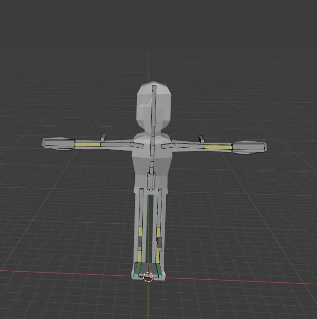Select the green foot bone on screen-right
This screenshot has width=317, height=319.
tap(159, 270)
